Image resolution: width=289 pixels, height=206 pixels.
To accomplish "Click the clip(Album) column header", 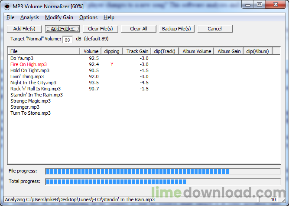I will pyautogui.click(x=258, y=51).
